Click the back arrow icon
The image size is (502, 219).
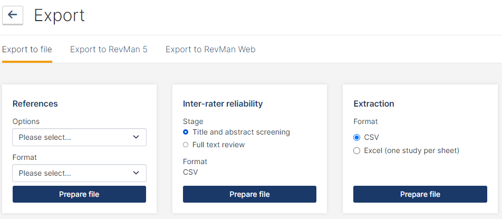(x=13, y=15)
